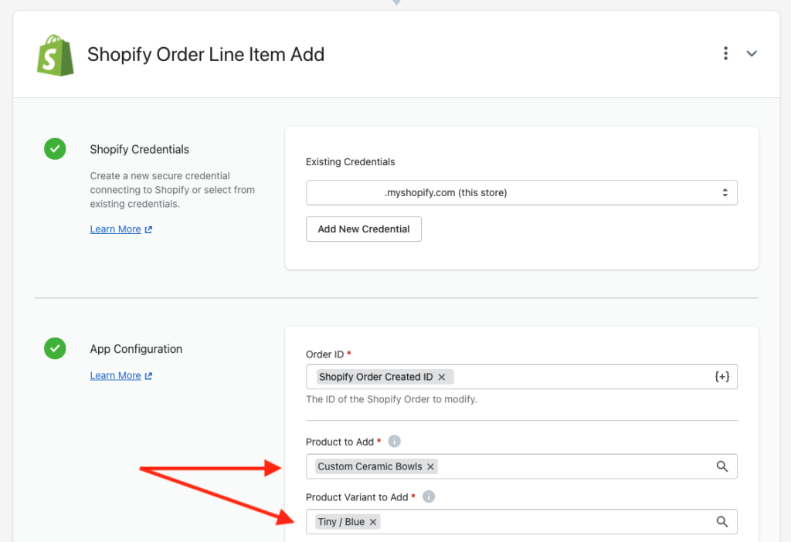Open Learn More link under Shopify Credentials
The height and width of the screenshot is (542, 791).
pos(116,229)
